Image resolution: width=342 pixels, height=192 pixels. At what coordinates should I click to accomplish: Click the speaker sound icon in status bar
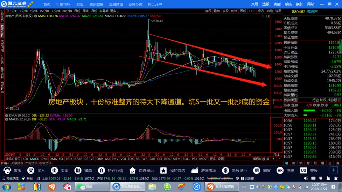tap(306, 178)
